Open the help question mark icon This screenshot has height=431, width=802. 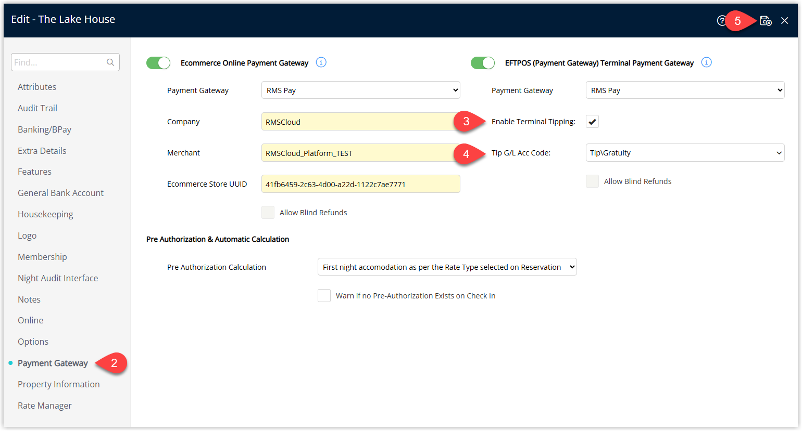721,21
